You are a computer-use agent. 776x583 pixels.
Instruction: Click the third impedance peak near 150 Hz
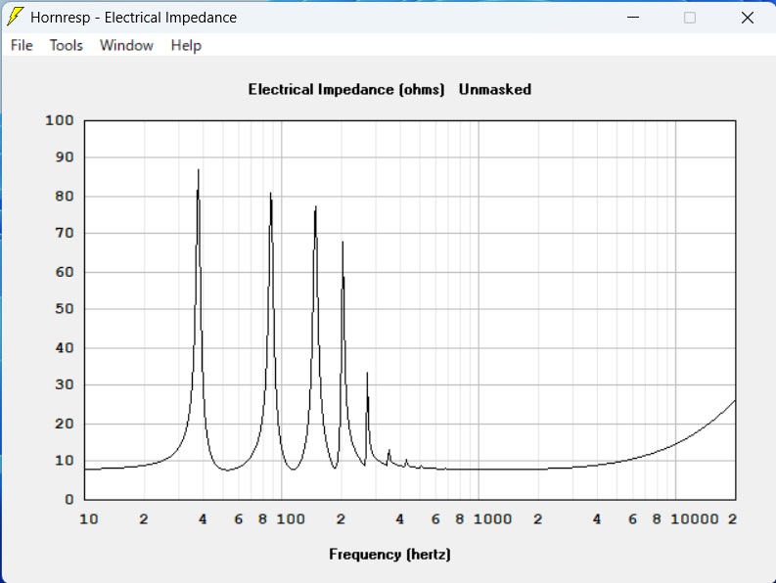click(315, 209)
